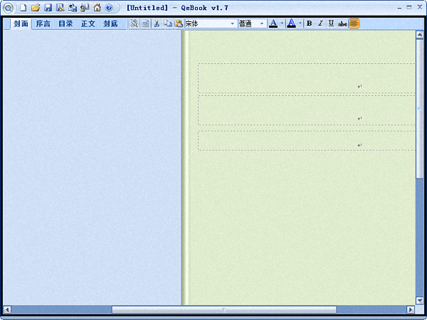Open Help with the question mark icon
Image resolution: width=427 pixels, height=320 pixels.
pyautogui.click(x=109, y=8)
